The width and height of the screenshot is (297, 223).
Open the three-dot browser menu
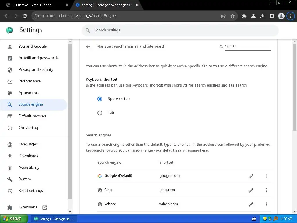click(291, 16)
